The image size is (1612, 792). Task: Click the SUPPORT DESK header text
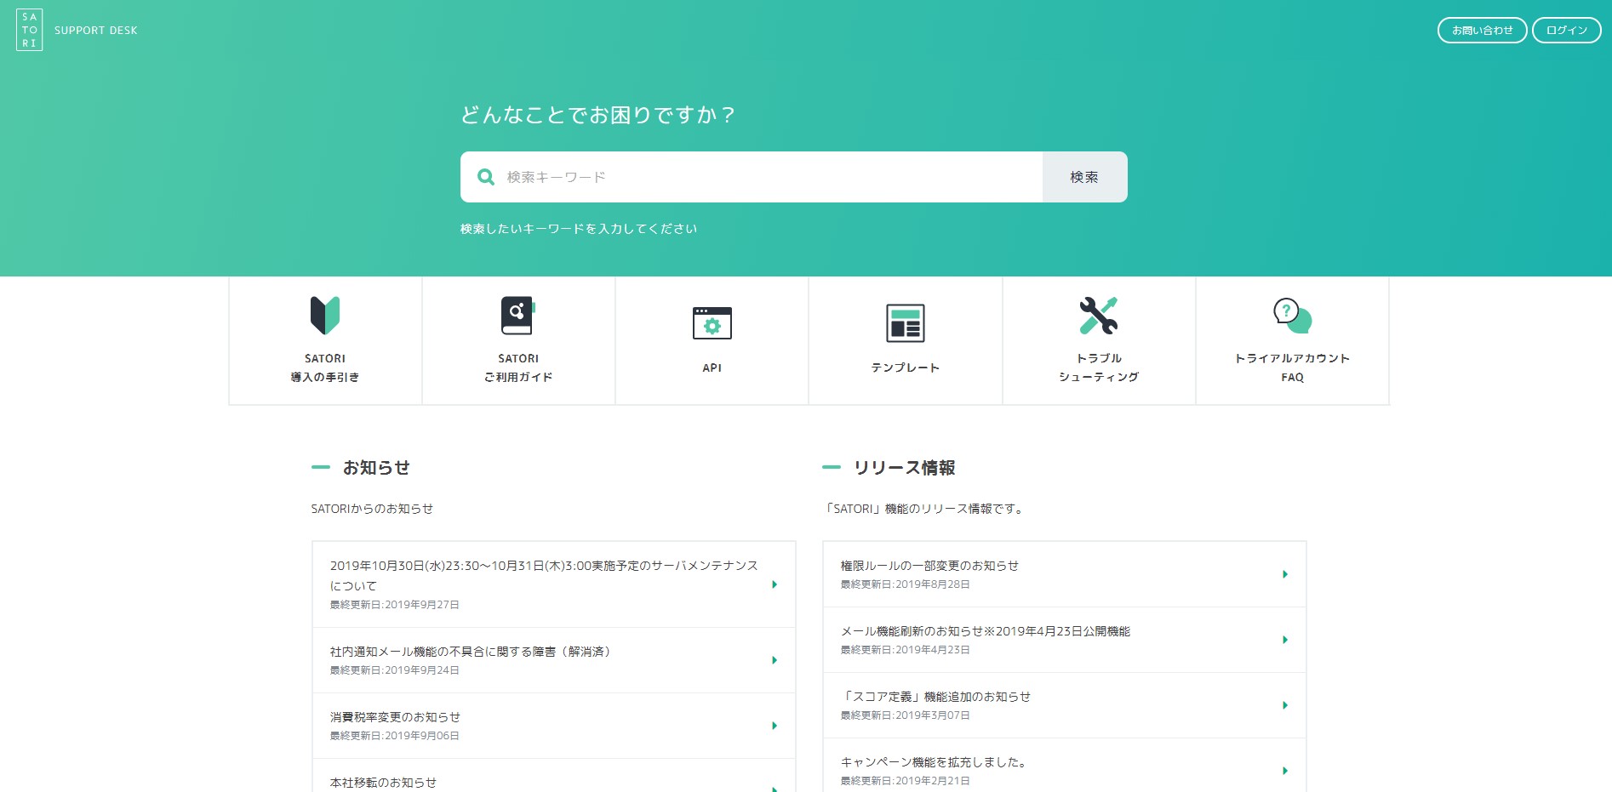tap(95, 31)
